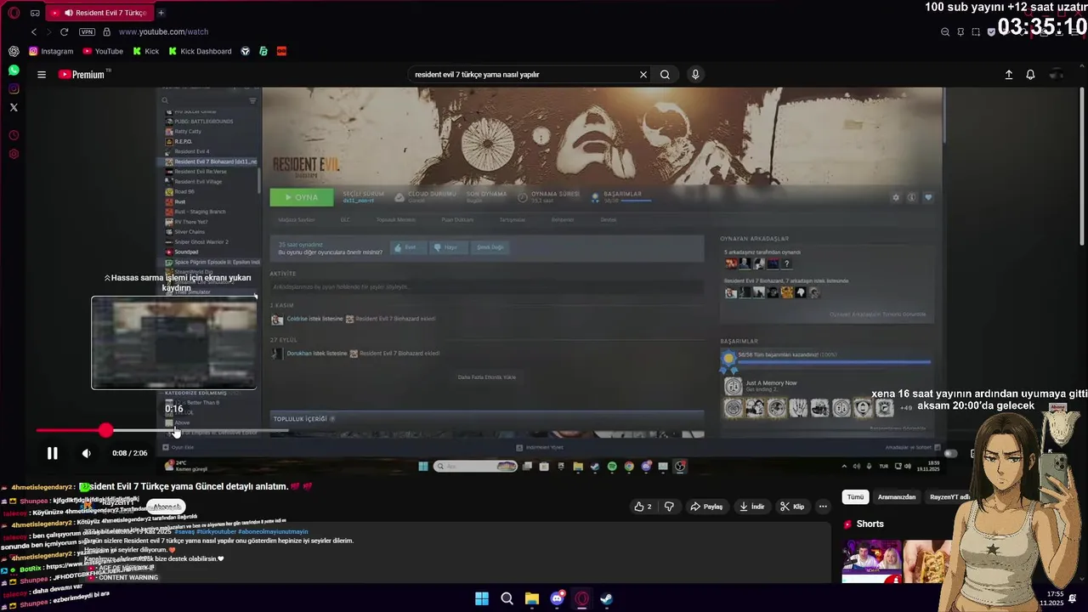Click the pin icon in address bar
1088x612 pixels.
tap(960, 31)
